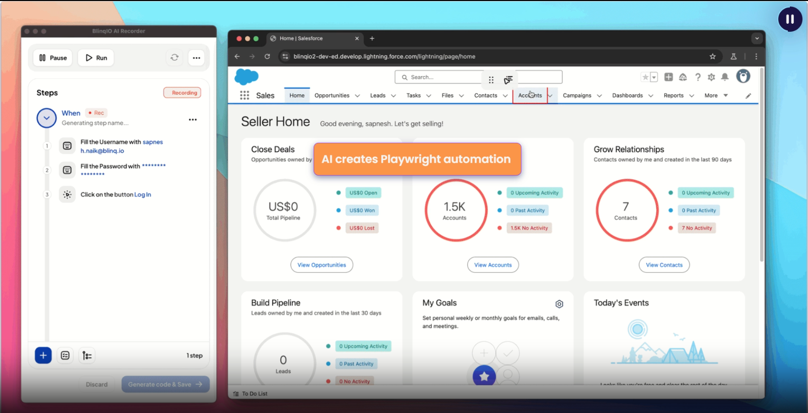The width and height of the screenshot is (808, 413).
Task: Discard the recorded steps
Action: (x=96, y=384)
